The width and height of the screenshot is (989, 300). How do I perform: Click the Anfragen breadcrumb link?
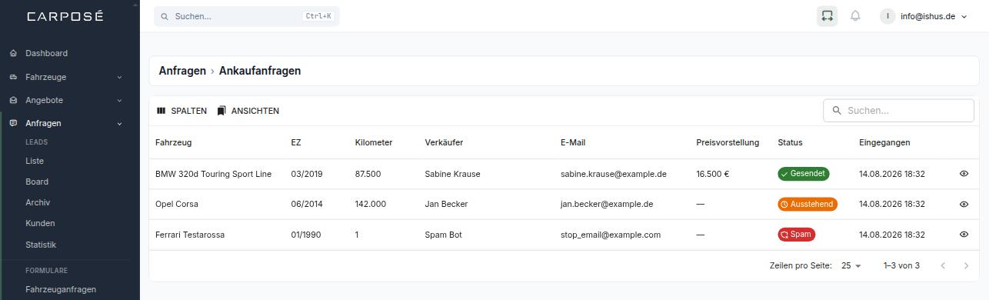coord(182,71)
